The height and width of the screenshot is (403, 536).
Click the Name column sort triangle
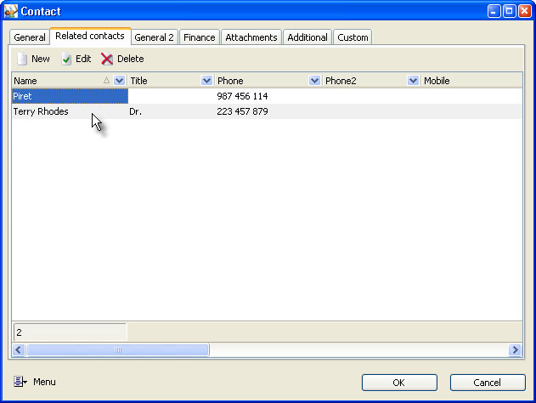coord(106,81)
